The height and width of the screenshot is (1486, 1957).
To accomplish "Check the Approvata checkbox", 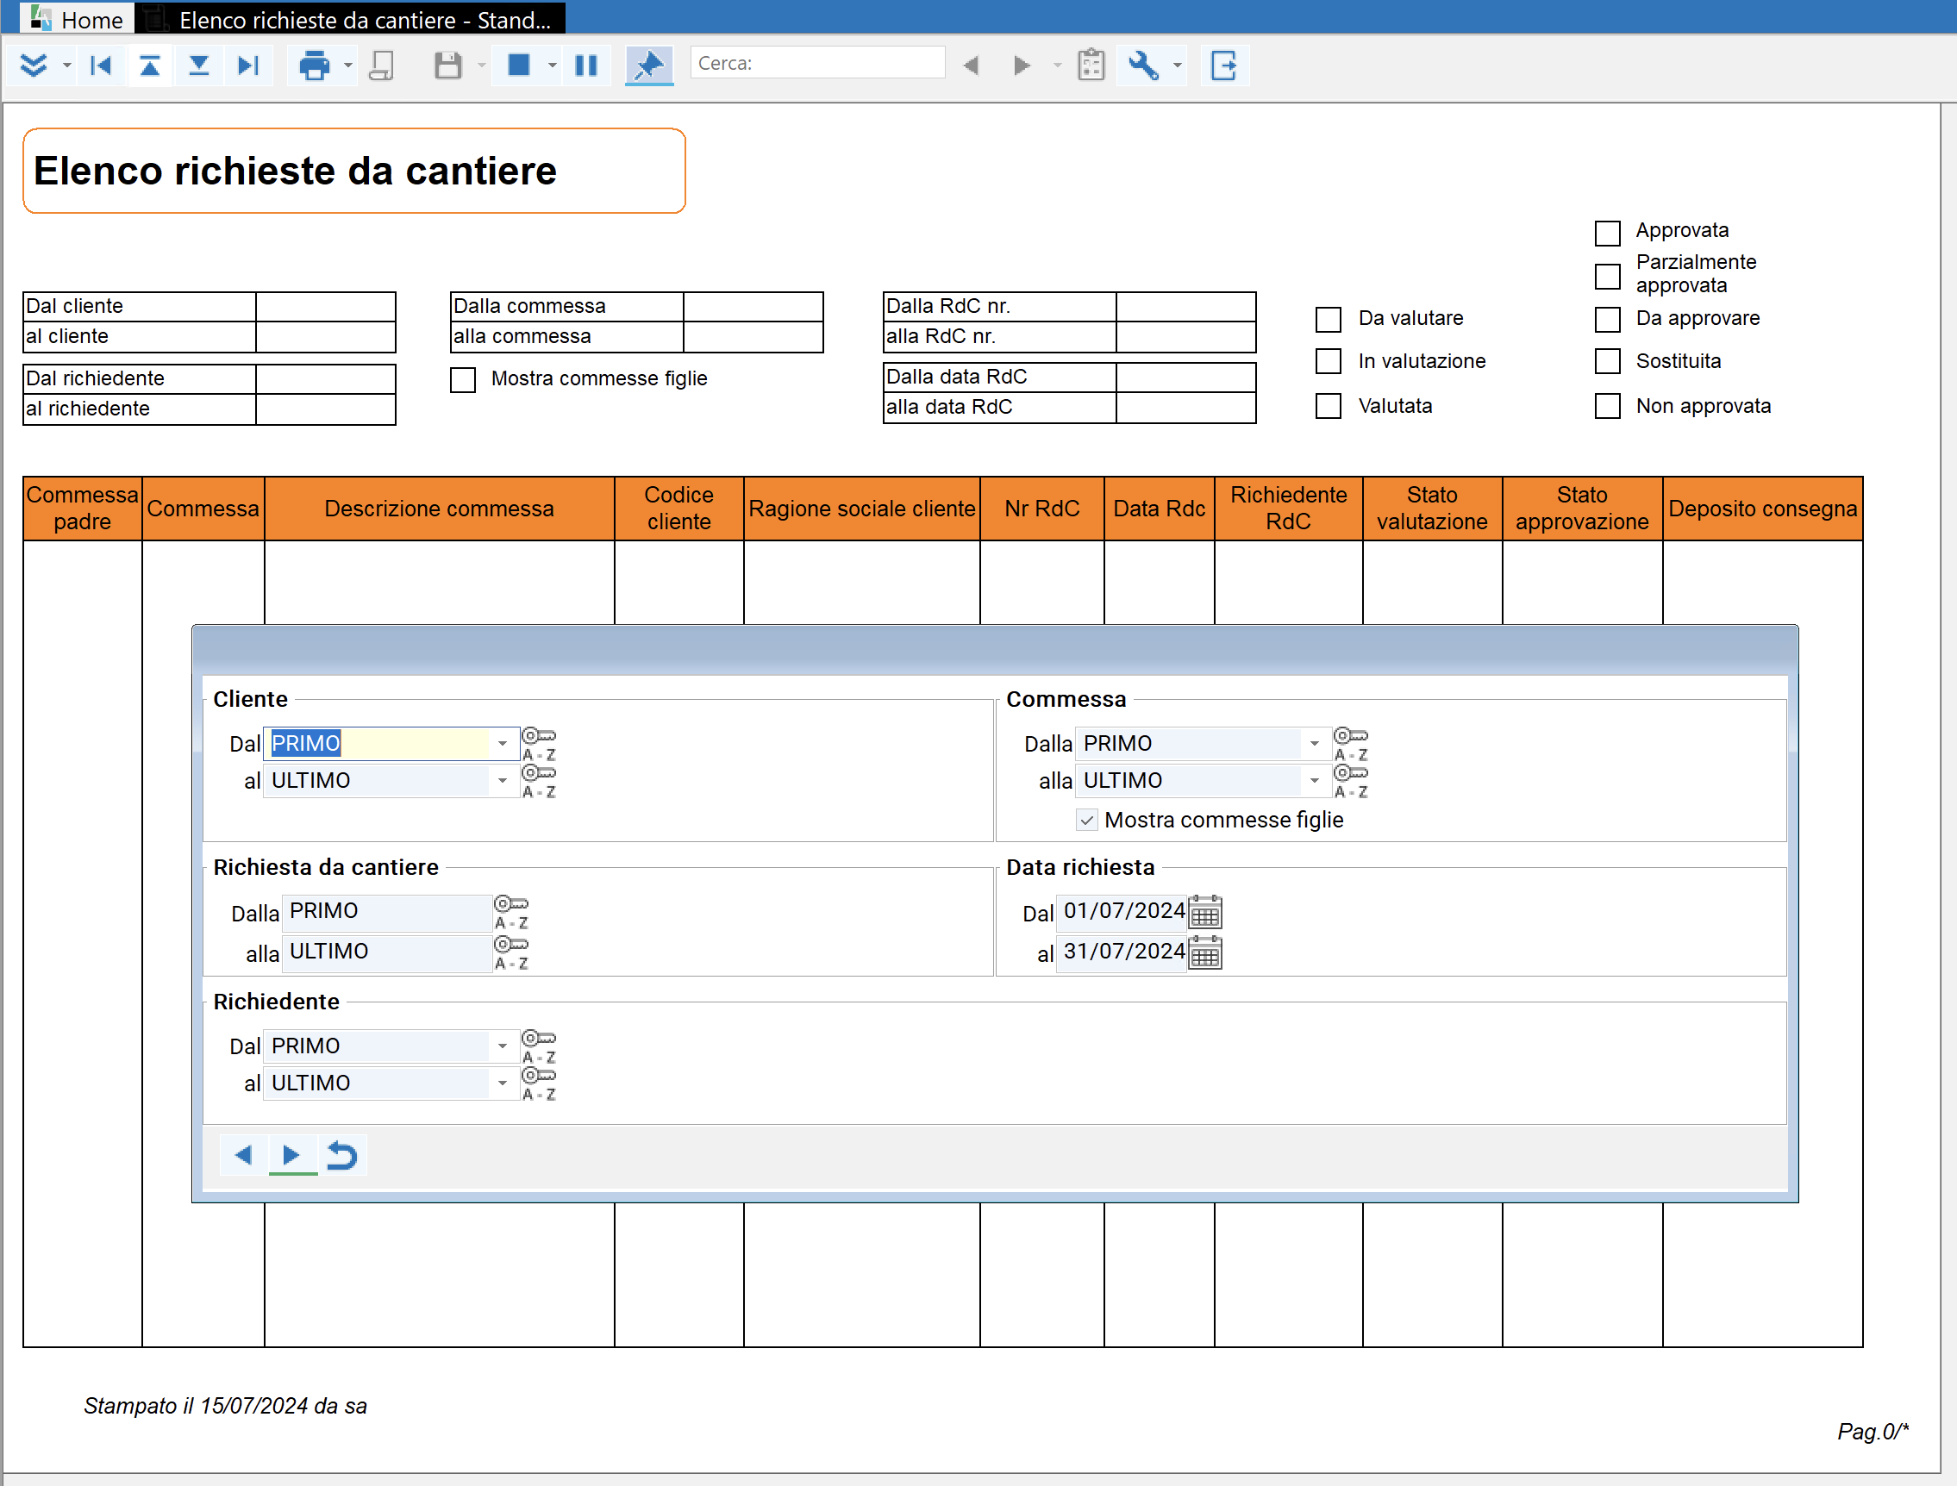I will click(1607, 233).
